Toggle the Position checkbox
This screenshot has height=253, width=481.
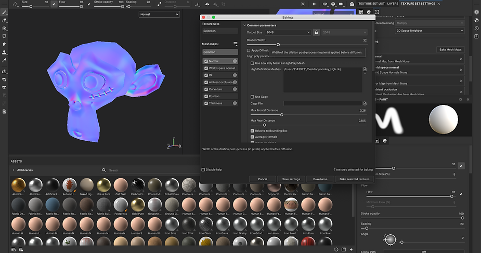(206, 96)
